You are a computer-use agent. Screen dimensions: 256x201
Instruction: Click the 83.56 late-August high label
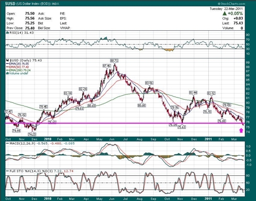[149, 83]
